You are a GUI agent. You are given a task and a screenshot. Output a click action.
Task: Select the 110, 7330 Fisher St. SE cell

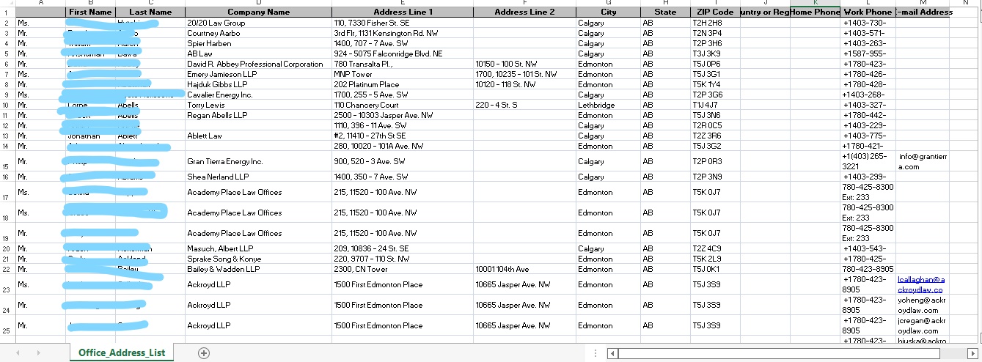coord(403,23)
